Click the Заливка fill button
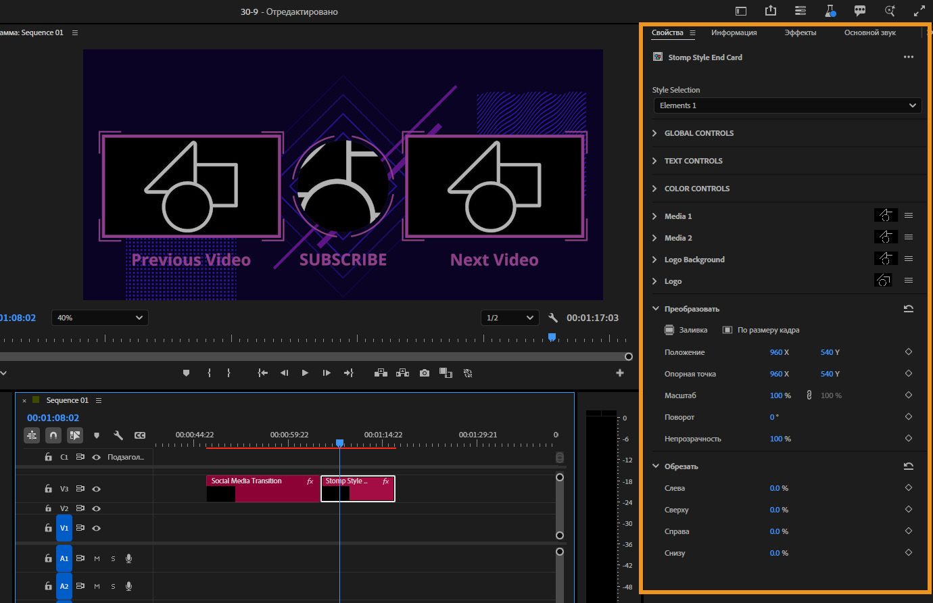This screenshot has width=933, height=603. 686,331
